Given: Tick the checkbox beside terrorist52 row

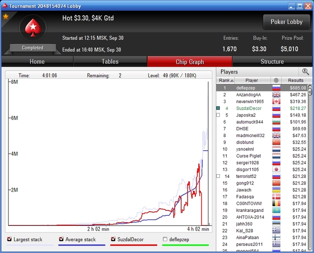Looking at the screenshot, I should [x=218, y=176].
